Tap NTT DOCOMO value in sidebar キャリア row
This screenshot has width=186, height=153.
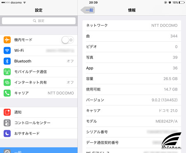[61, 93]
